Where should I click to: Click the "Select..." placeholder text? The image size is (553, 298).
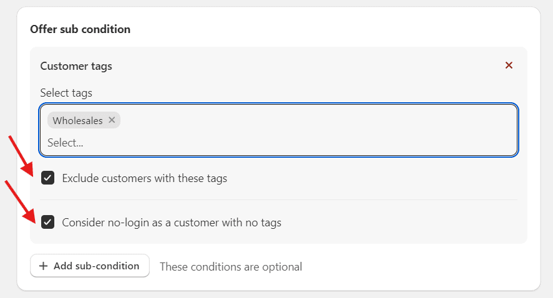[x=66, y=143]
